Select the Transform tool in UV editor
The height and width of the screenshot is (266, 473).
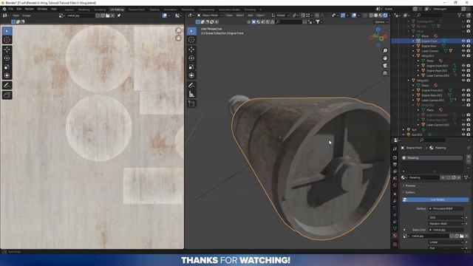[7, 75]
